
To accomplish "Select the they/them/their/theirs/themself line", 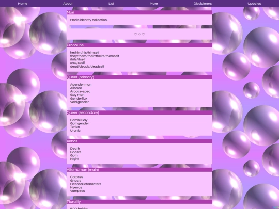I will pos(95,56).
